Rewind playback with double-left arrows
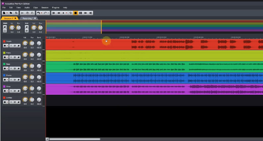Viewport: 263px width, 141px height. (x=59, y=13)
